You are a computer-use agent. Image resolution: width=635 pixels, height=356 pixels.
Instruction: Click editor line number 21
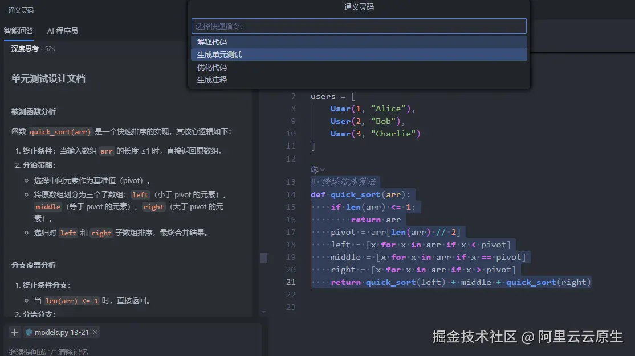point(291,282)
